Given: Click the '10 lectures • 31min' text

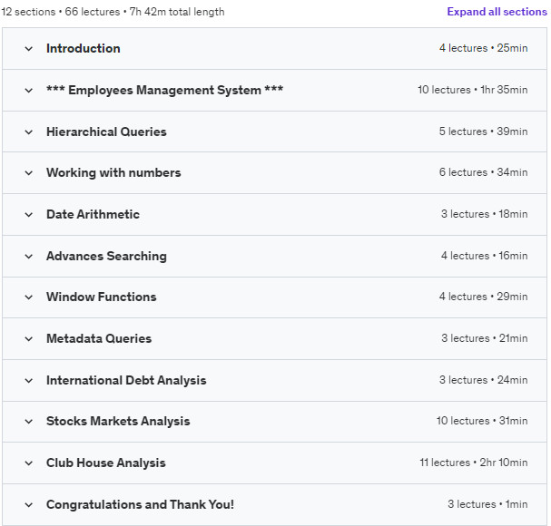Looking at the screenshot, I should click(482, 421).
